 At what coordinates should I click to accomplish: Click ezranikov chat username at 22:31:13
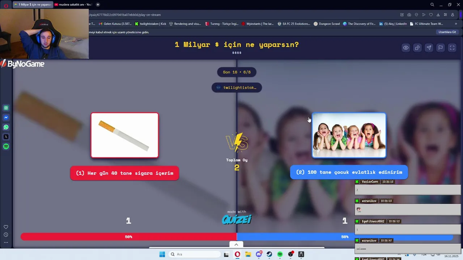pos(369,201)
